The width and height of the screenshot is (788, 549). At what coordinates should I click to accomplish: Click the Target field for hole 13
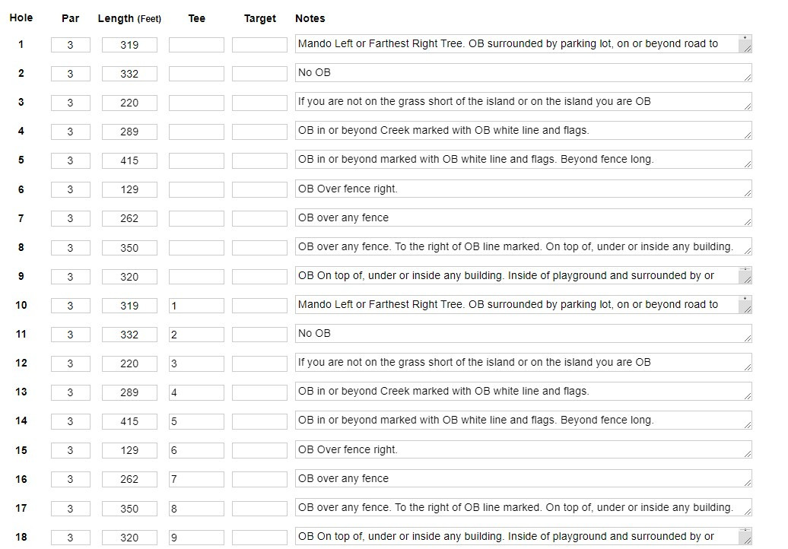259,392
